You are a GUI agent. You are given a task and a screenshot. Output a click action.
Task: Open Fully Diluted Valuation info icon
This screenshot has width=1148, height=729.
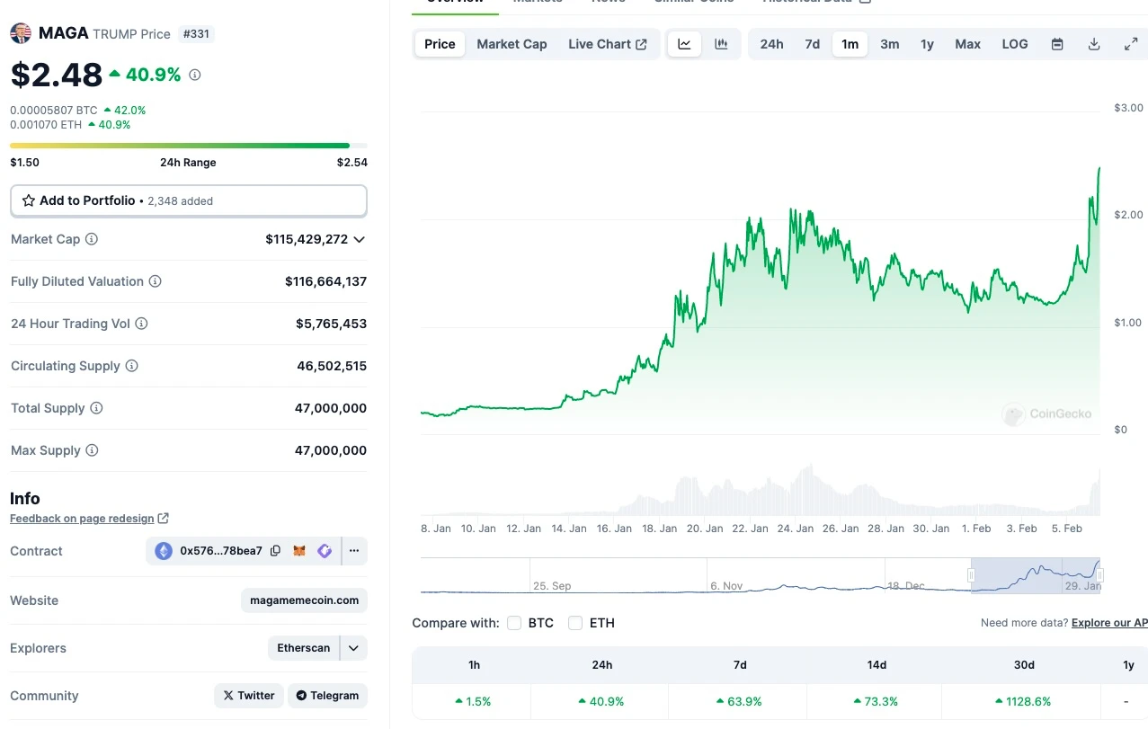[x=156, y=281]
